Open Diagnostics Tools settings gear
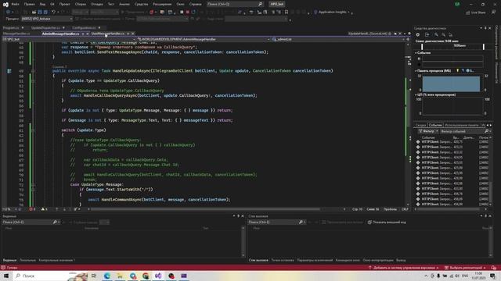The height and width of the screenshot is (281, 501). tap(418, 34)
